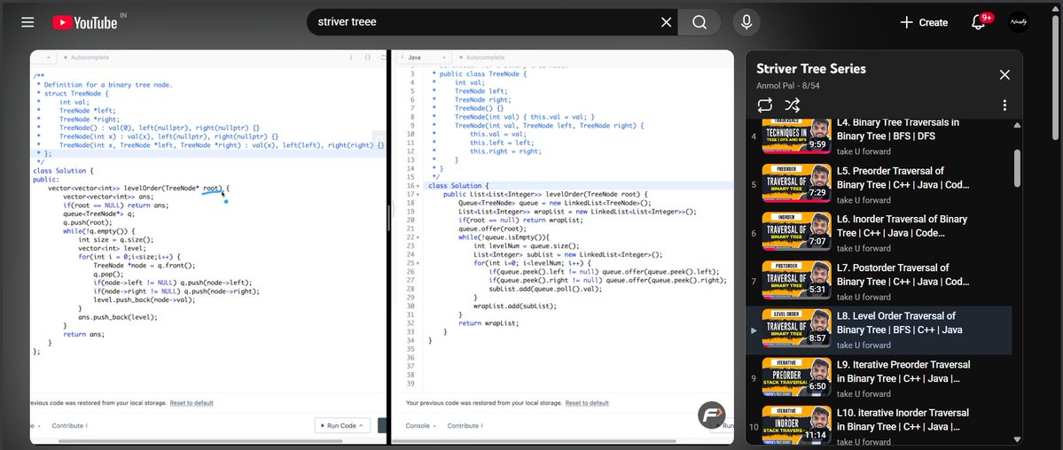Click playlist scrollbar down arrow
This screenshot has height=450, width=1063.
coord(1017,439)
